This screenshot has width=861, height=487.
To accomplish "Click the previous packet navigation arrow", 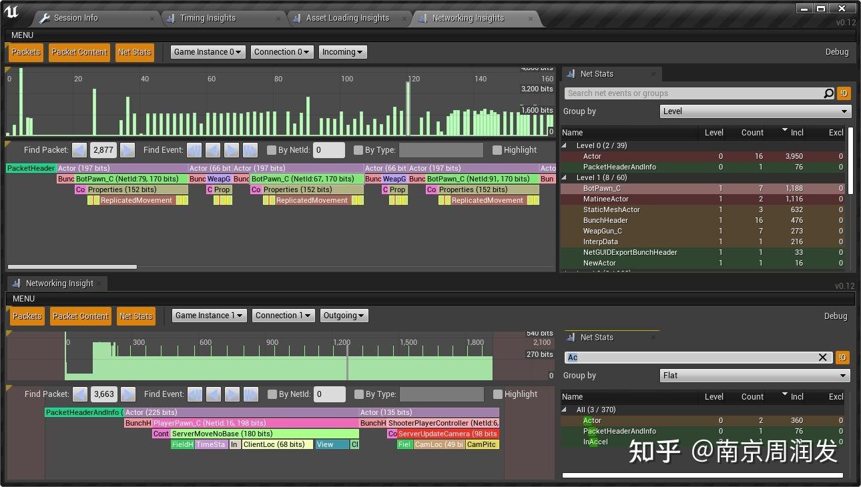I will pyautogui.click(x=79, y=150).
